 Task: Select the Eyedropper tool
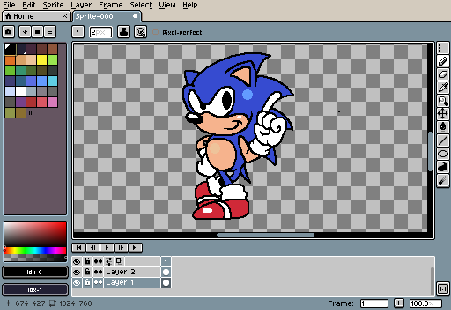coord(443,88)
